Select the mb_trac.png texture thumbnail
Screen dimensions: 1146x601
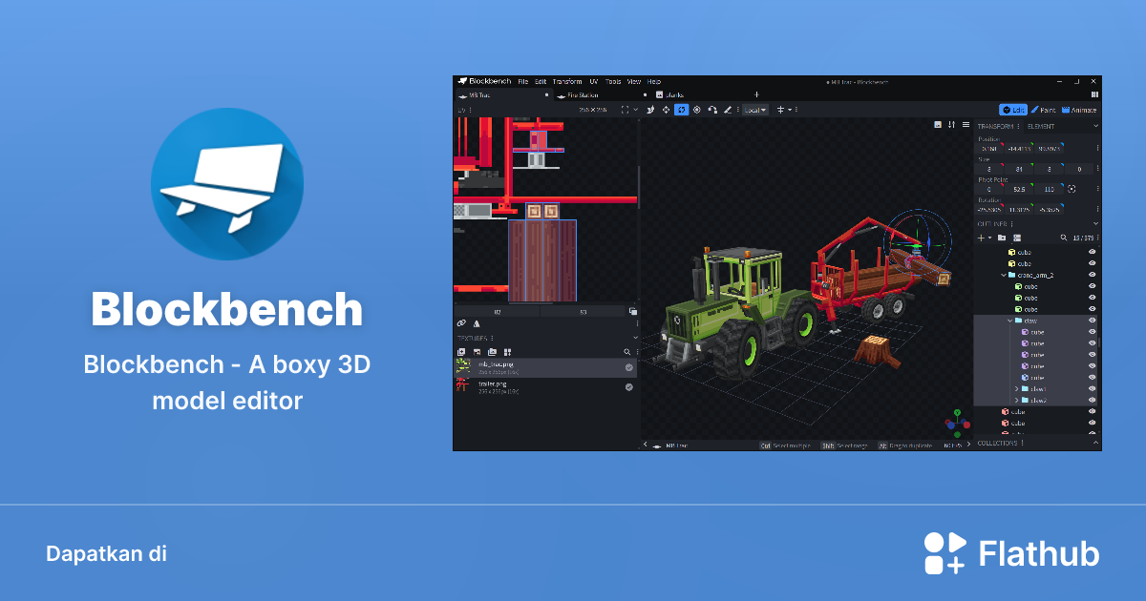click(464, 366)
